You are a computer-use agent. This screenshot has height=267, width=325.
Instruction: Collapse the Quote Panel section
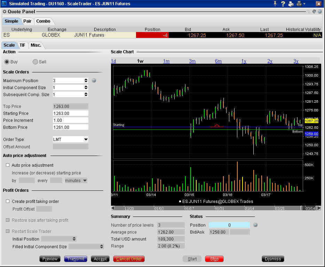click(x=5, y=11)
